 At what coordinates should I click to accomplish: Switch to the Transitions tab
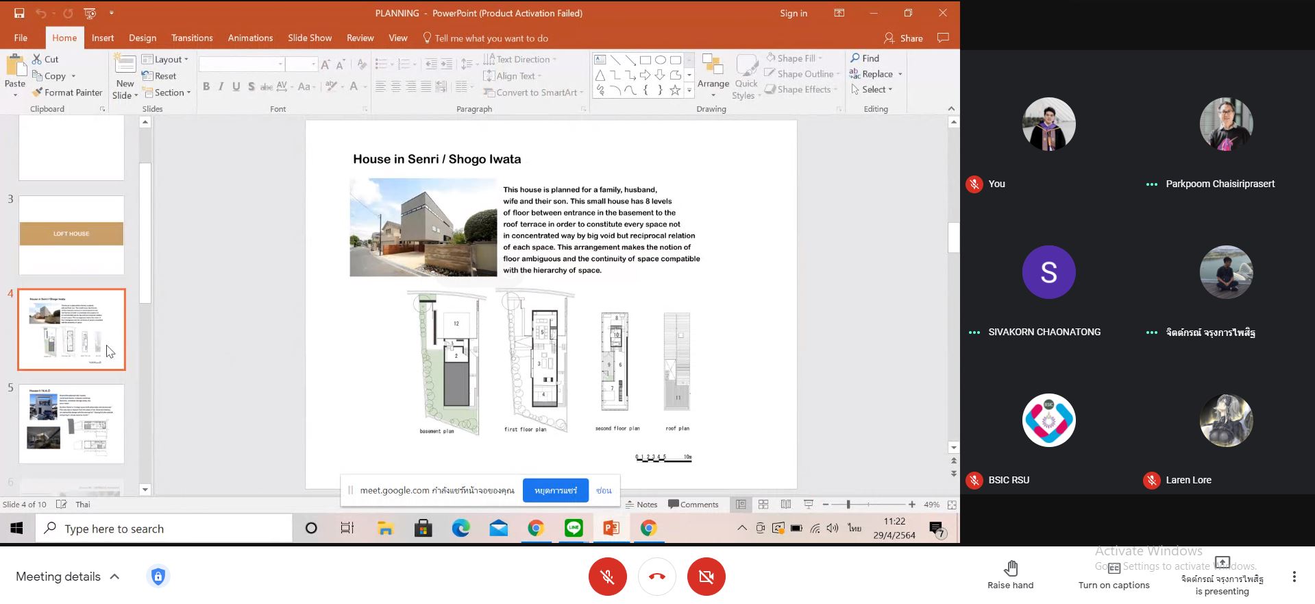click(192, 38)
